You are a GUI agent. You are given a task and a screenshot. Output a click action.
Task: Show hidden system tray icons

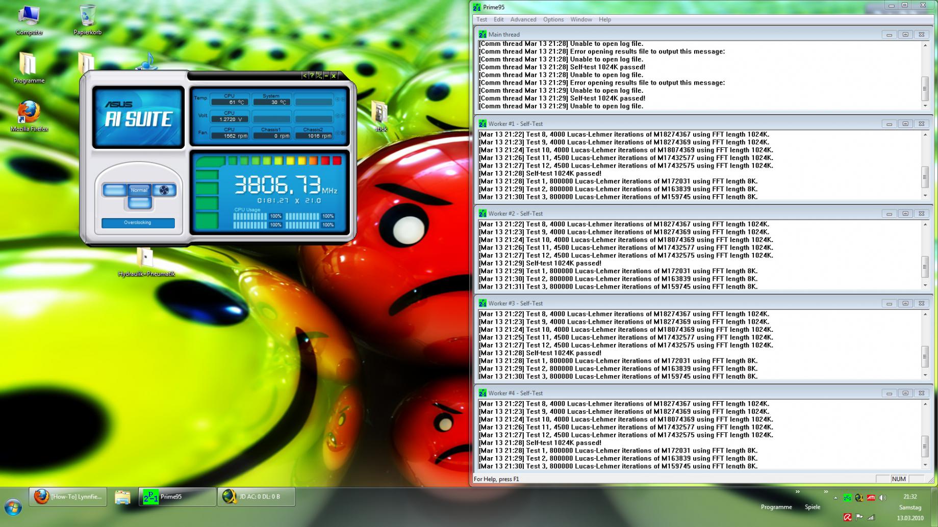click(x=835, y=498)
